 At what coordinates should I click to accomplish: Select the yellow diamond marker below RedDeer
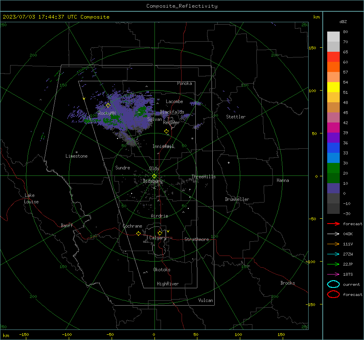pos(167,131)
